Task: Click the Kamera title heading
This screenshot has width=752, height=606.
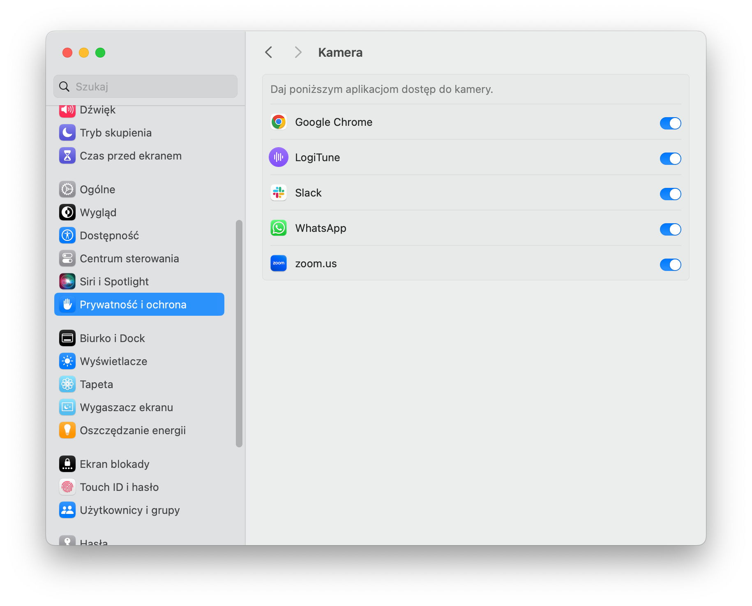Action: coord(340,52)
